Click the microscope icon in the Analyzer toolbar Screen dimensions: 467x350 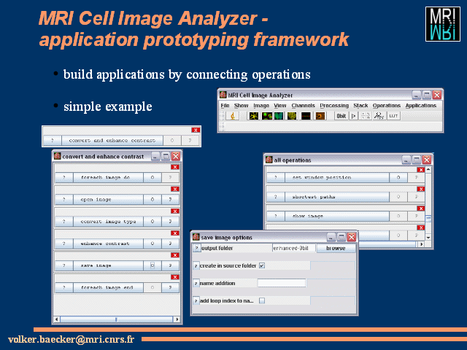coord(233,116)
